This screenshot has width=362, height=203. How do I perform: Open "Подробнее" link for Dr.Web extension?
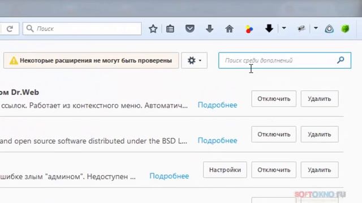coord(217,105)
